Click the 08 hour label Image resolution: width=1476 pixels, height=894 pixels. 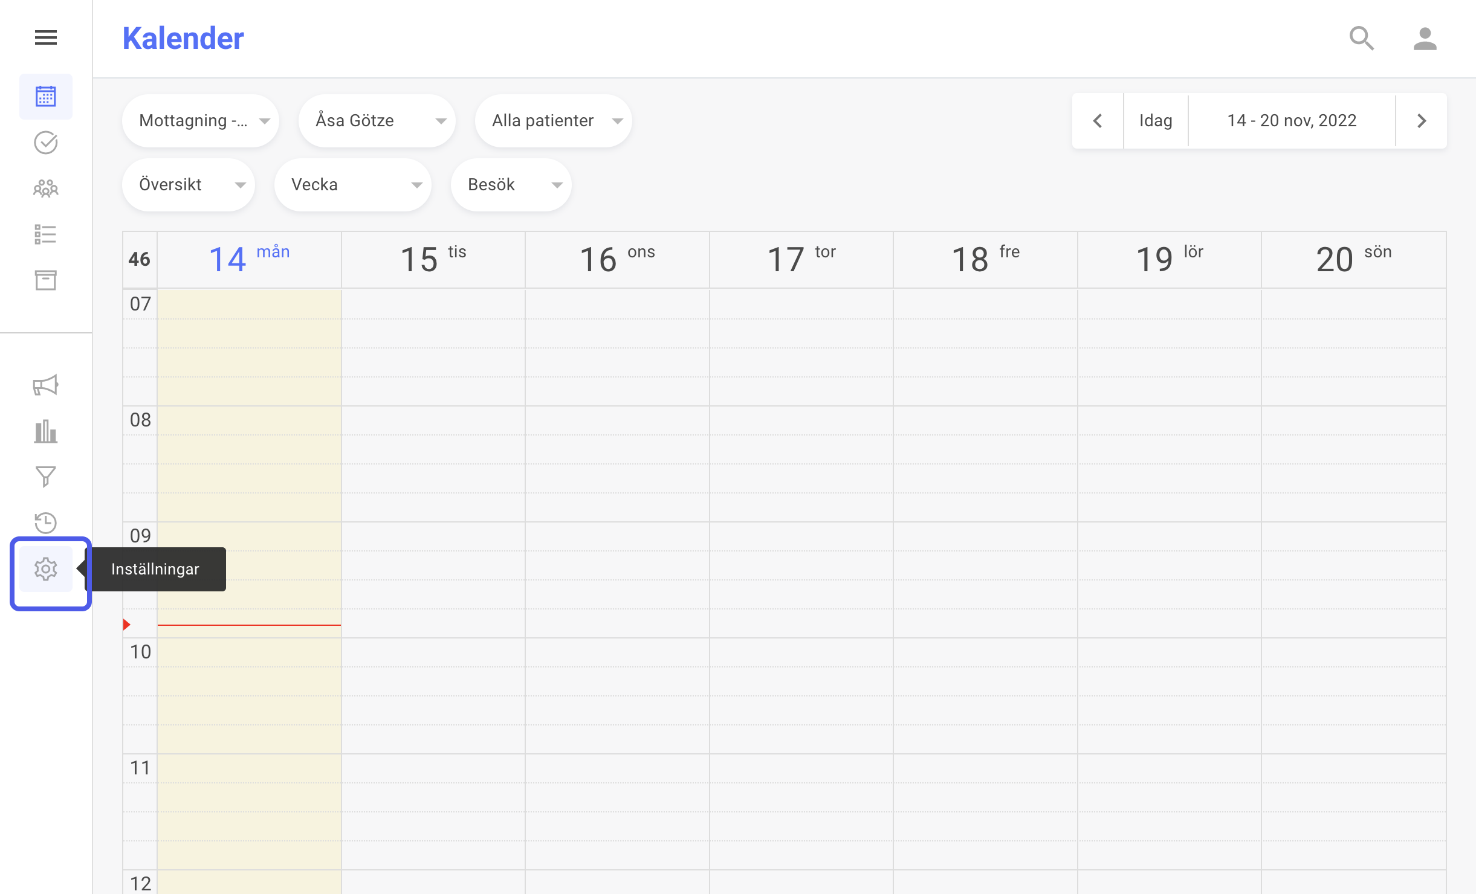140,420
